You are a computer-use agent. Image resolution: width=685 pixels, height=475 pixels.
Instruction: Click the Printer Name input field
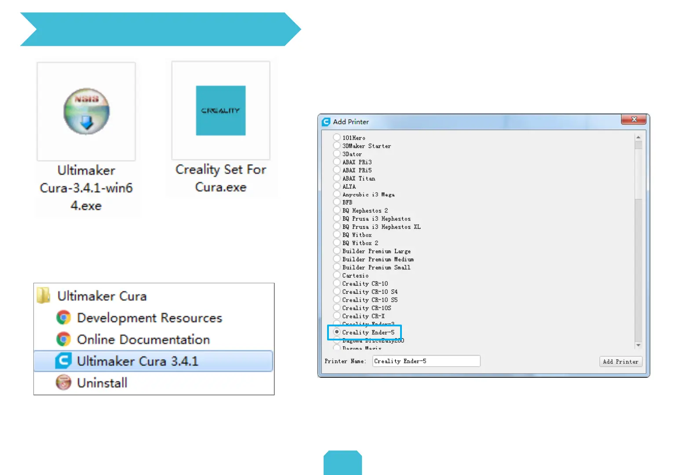click(x=426, y=361)
